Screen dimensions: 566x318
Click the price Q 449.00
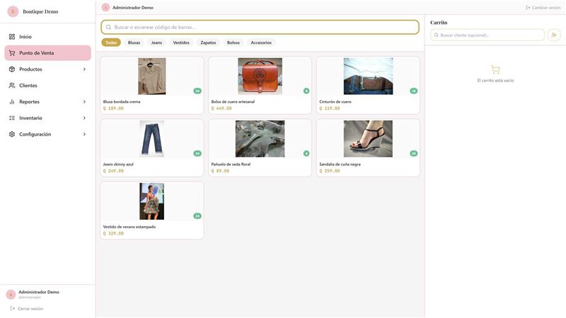[x=221, y=108]
